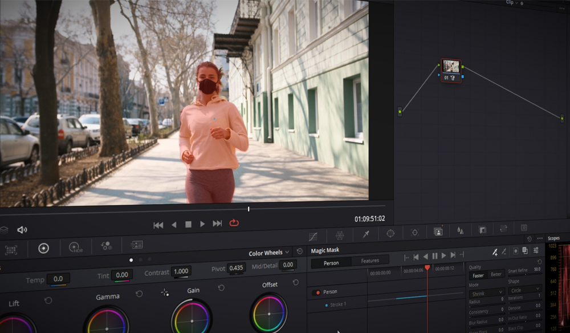570x333 pixels.
Task: Pick the white point crosshair tool
Action: tap(165, 293)
